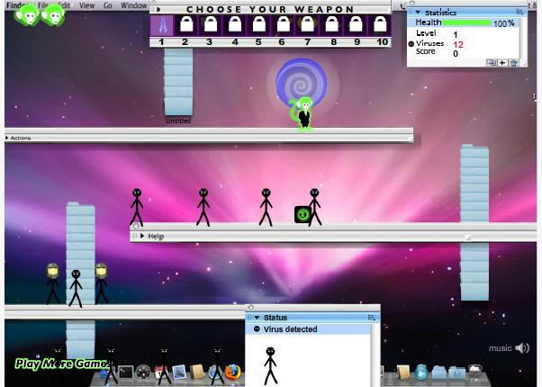Click the Untitled folder stack label
The image size is (542, 387).
[178, 121]
